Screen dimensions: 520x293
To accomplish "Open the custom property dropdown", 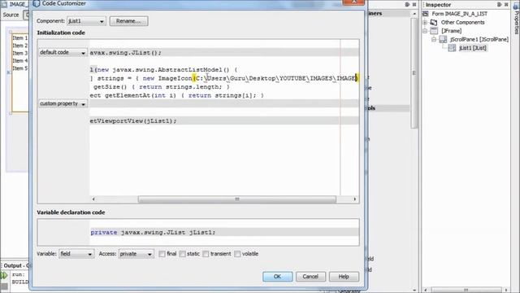I will coord(63,103).
